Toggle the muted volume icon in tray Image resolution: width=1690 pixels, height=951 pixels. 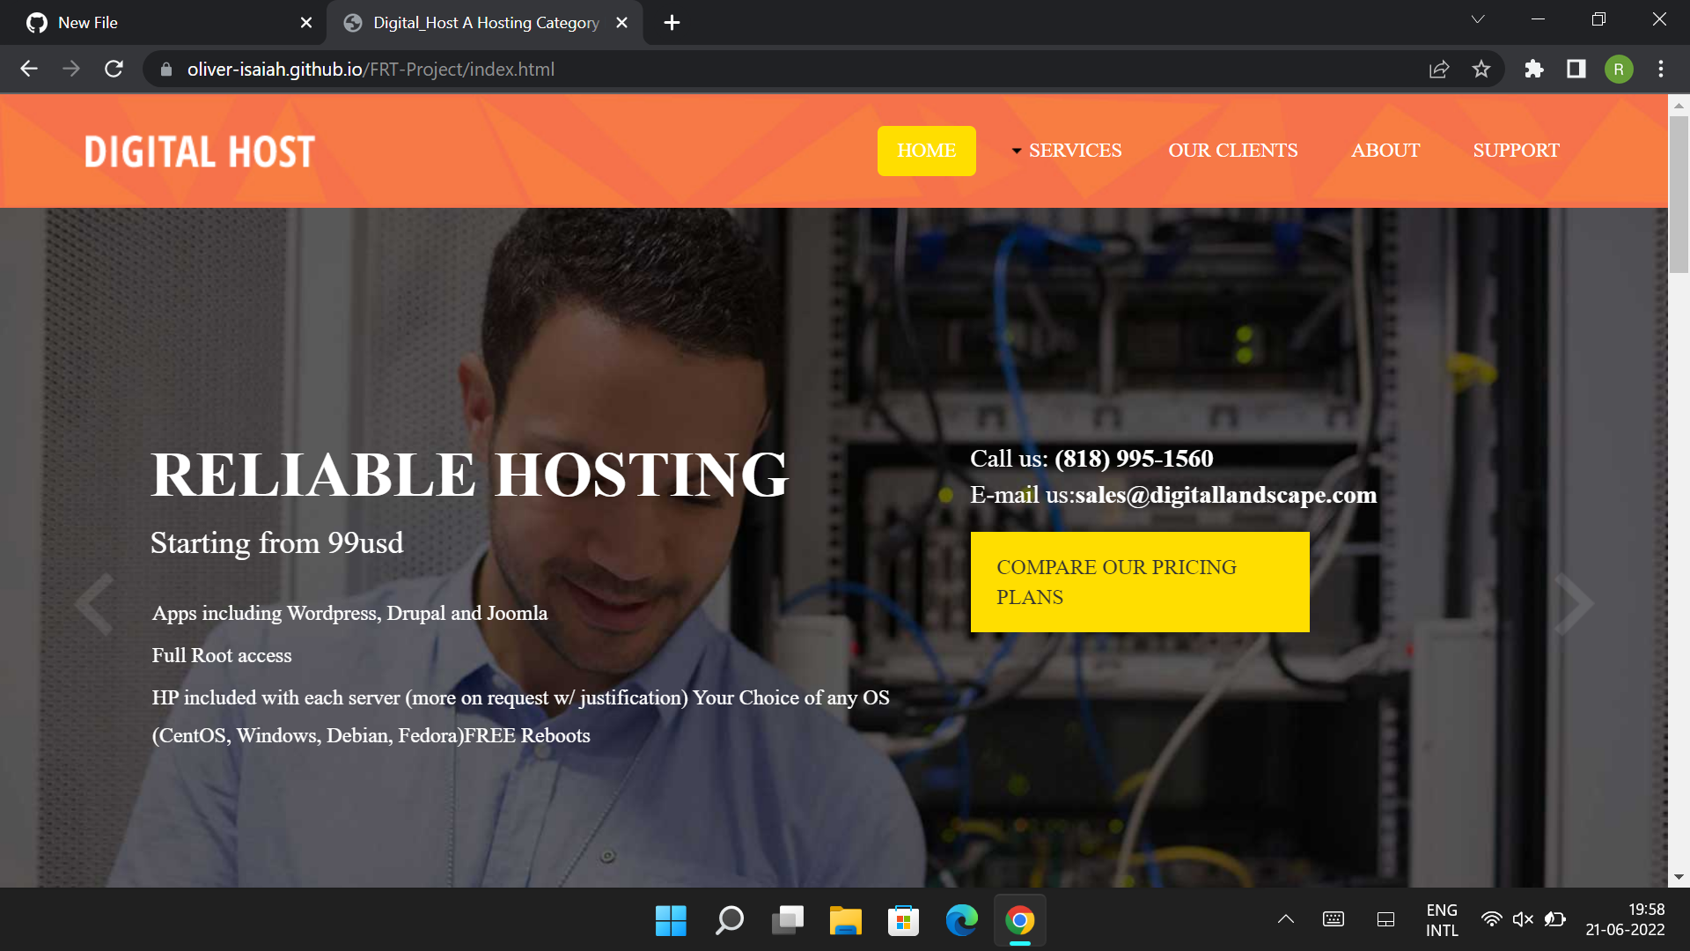click(1523, 919)
